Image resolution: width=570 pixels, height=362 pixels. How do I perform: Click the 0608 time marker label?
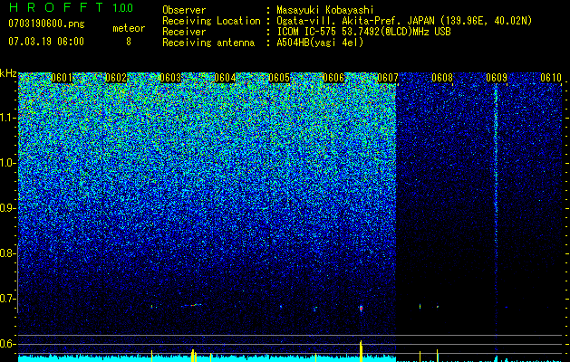tap(442, 78)
